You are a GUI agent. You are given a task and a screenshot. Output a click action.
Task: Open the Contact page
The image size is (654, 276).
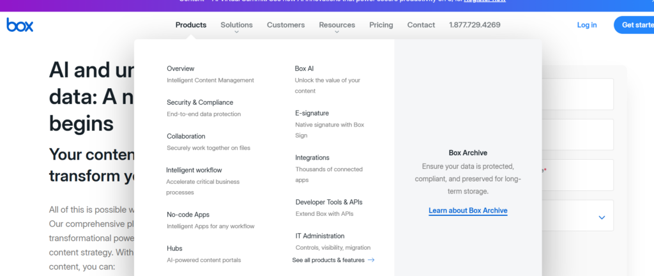tap(421, 26)
